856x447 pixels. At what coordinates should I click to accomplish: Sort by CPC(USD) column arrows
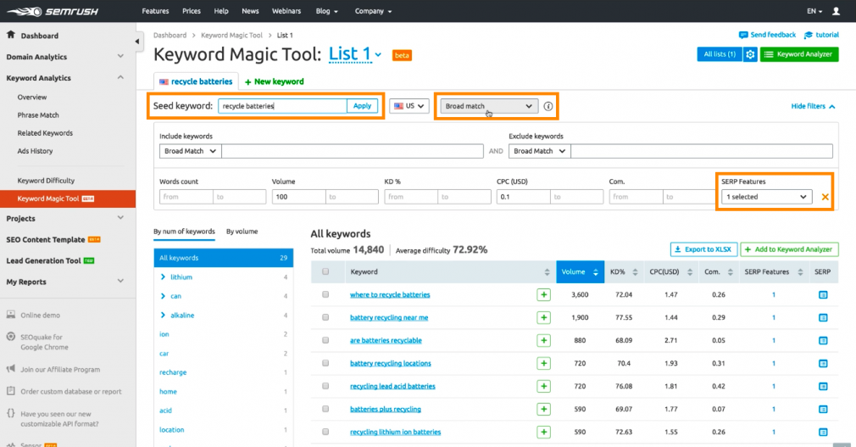pyautogui.click(x=690, y=272)
